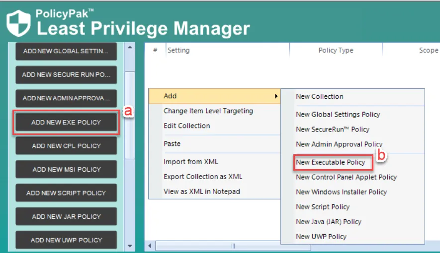Choose Change Item Level Targeting

[x=208, y=111]
